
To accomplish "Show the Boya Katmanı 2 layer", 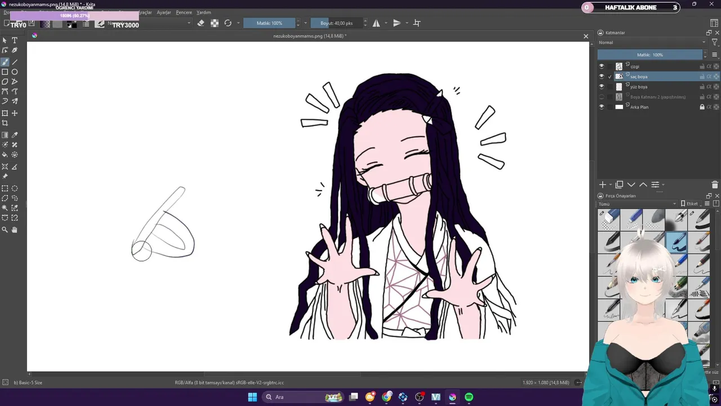I will 602,97.
